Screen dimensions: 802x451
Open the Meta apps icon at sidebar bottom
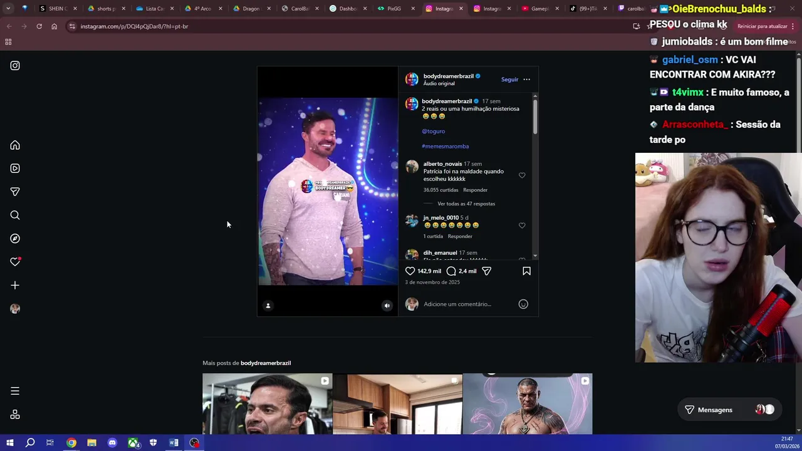pyautogui.click(x=15, y=415)
